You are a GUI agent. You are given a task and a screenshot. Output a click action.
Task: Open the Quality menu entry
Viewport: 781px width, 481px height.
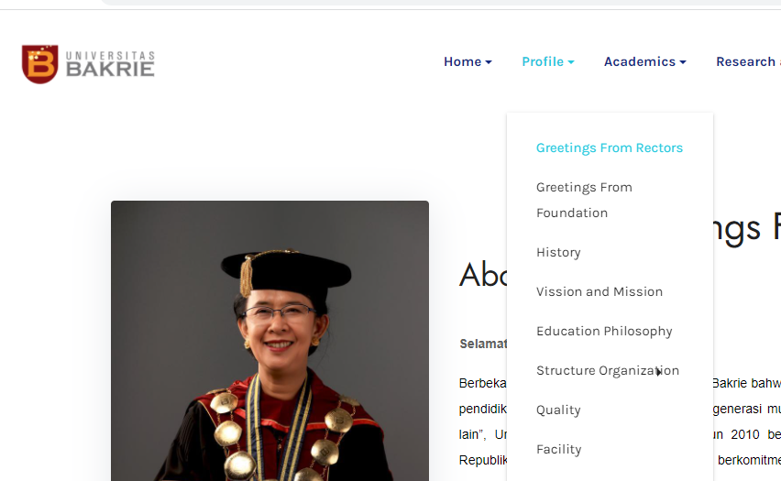[x=558, y=410]
